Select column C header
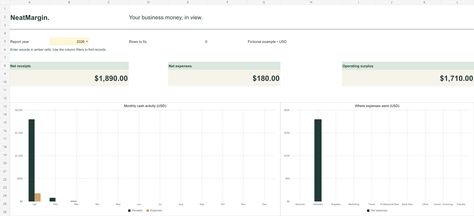Image resolution: width=474 pixels, height=216 pixels. (x=109, y=2)
